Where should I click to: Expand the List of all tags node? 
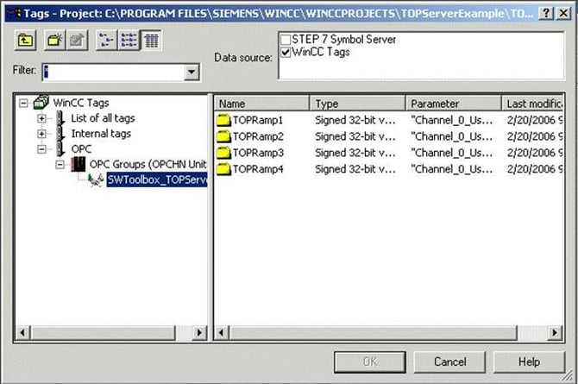point(41,118)
